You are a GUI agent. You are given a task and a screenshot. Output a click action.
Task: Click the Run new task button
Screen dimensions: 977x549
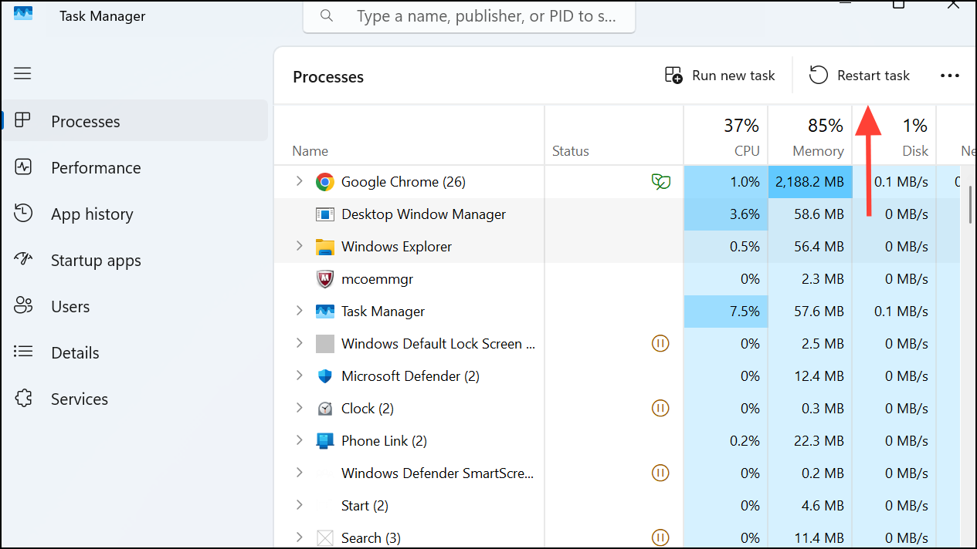click(x=720, y=76)
